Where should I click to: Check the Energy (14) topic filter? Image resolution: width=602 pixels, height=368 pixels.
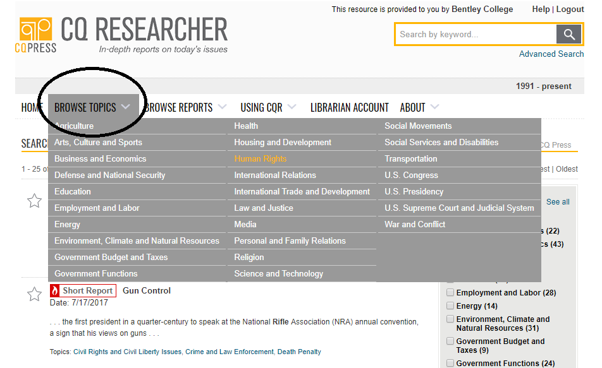click(450, 306)
